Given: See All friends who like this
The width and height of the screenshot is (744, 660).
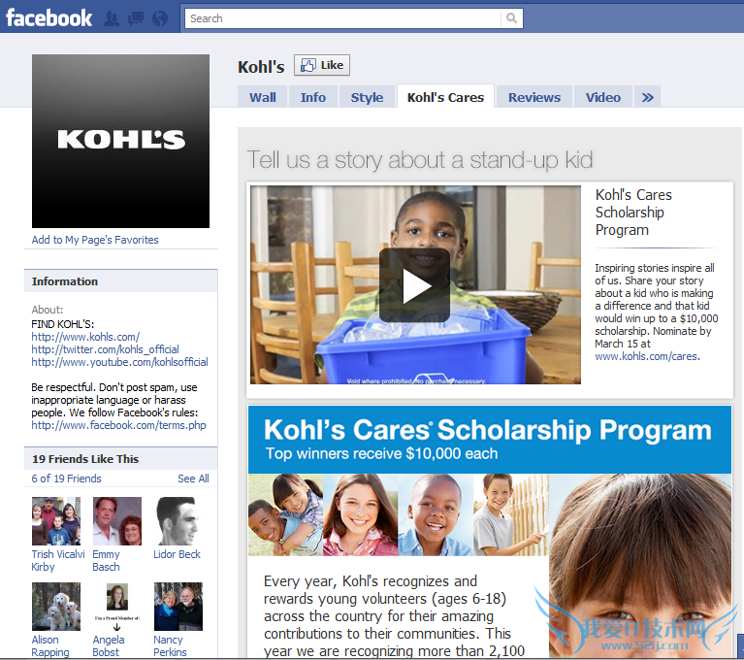Looking at the screenshot, I should (193, 478).
